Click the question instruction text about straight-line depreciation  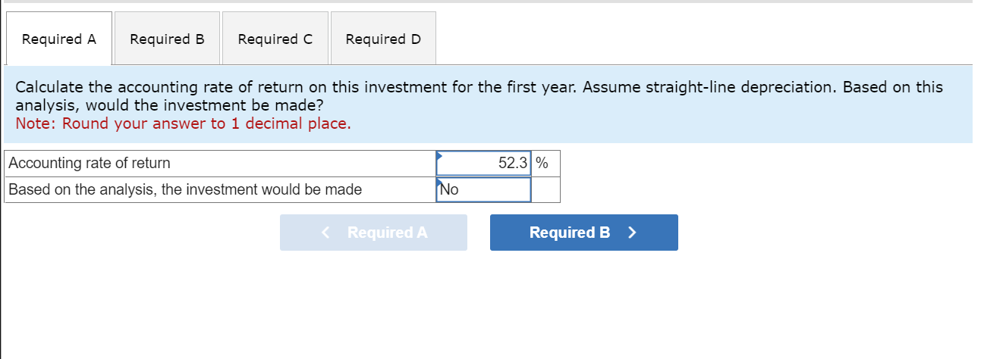pyautogui.click(x=478, y=87)
